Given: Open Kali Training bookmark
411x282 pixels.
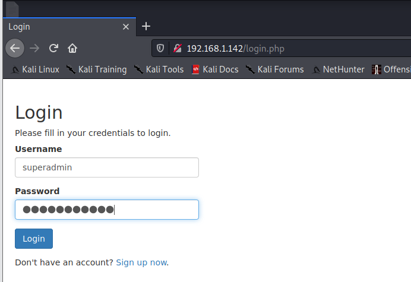Looking at the screenshot, I should 96,69.
